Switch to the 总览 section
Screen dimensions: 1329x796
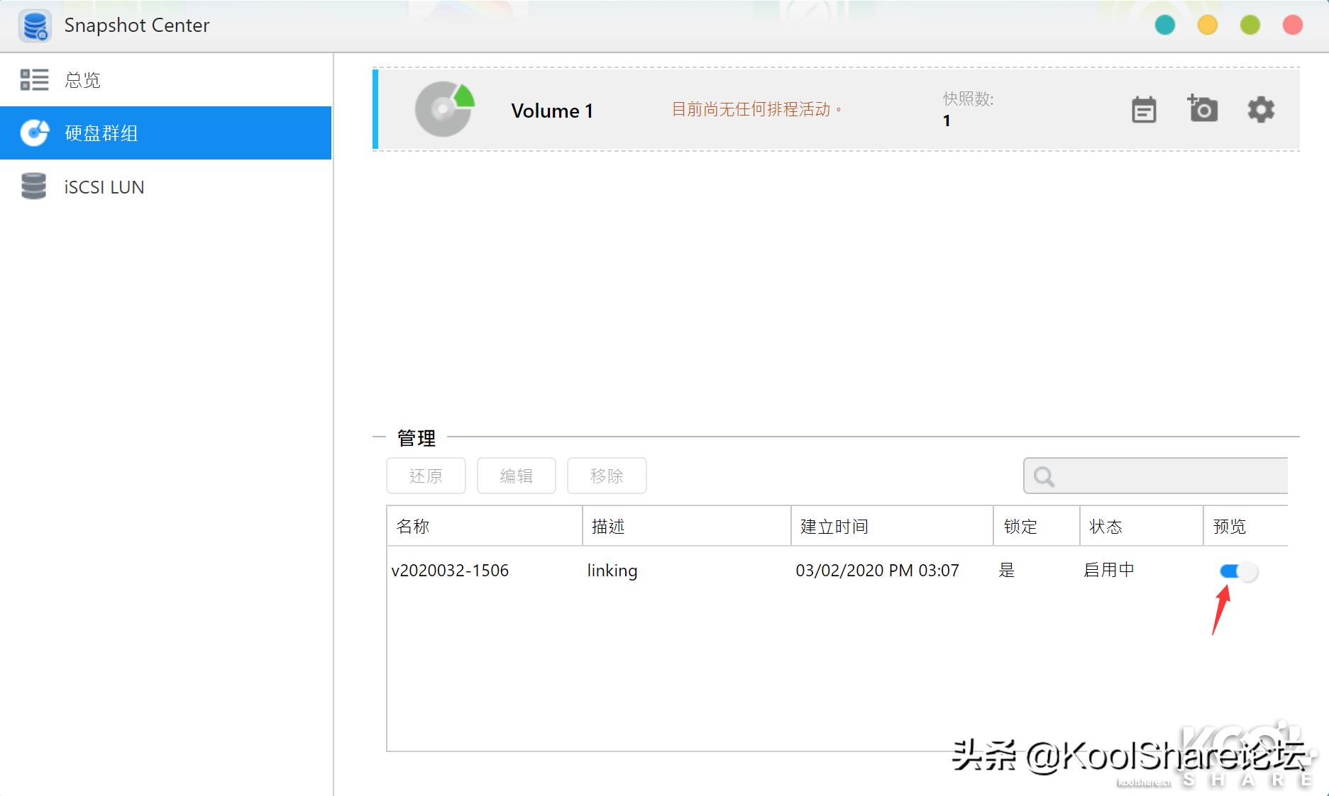click(83, 79)
